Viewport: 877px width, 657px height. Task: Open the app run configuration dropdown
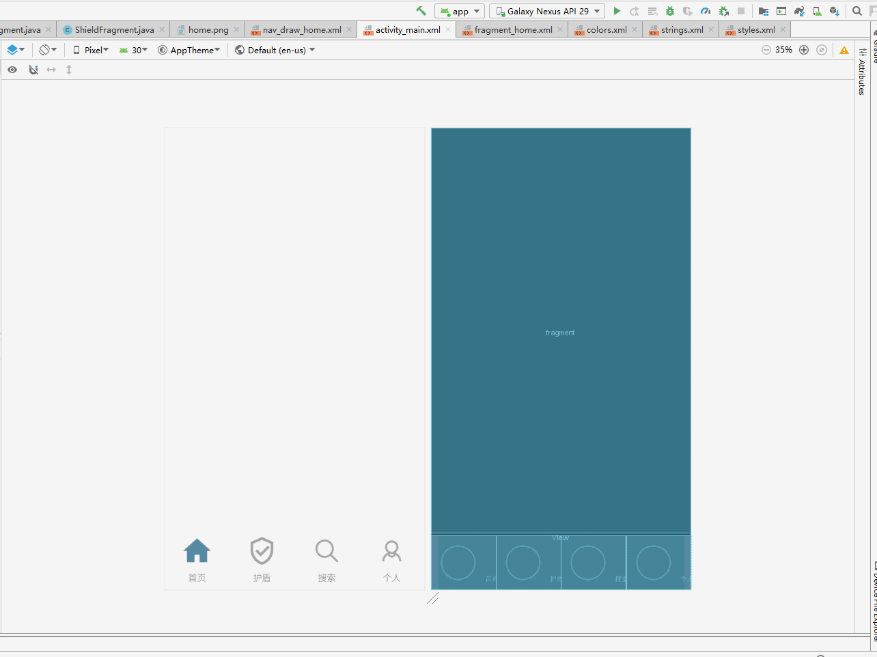coord(460,11)
